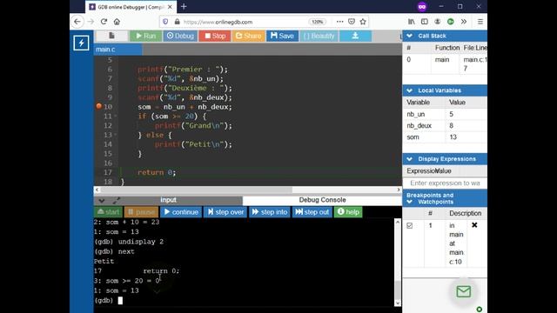Collapse the Local Variables panel
Image resolution: width=557 pixels, height=313 pixels.
[x=409, y=90]
